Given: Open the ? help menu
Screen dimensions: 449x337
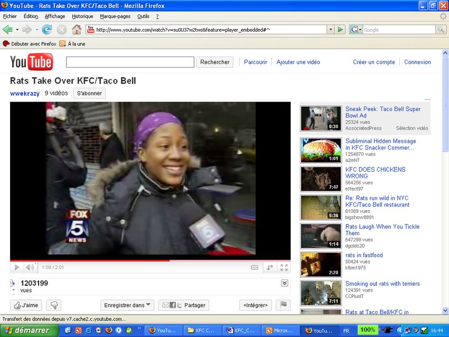Looking at the screenshot, I should 157,16.
